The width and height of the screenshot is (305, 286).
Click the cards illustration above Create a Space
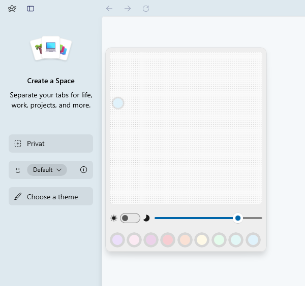click(51, 48)
